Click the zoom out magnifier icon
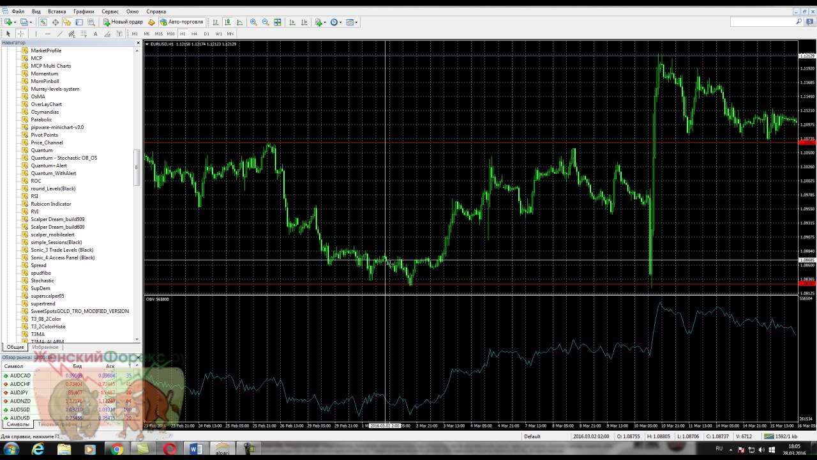Image resolution: width=817 pixels, height=460 pixels. pyautogui.click(x=265, y=22)
